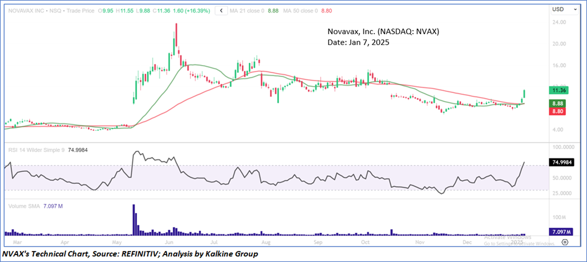Click the 100.0000 RSI axis label
The image size is (587, 262).
564,147
